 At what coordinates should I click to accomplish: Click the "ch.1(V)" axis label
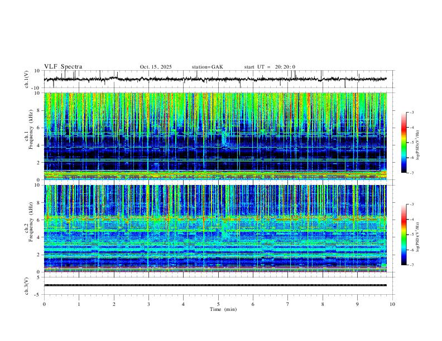tap(27, 79)
